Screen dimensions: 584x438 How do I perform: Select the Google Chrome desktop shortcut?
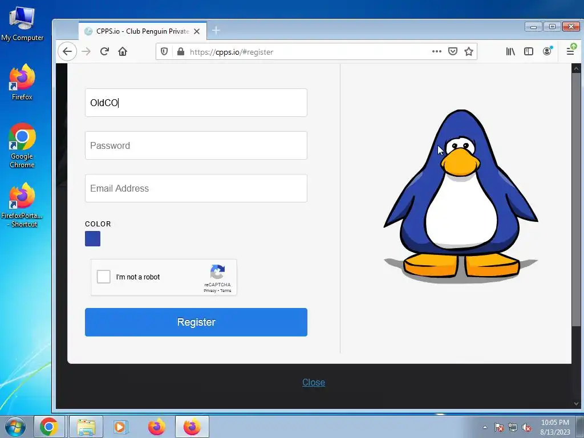point(22,145)
